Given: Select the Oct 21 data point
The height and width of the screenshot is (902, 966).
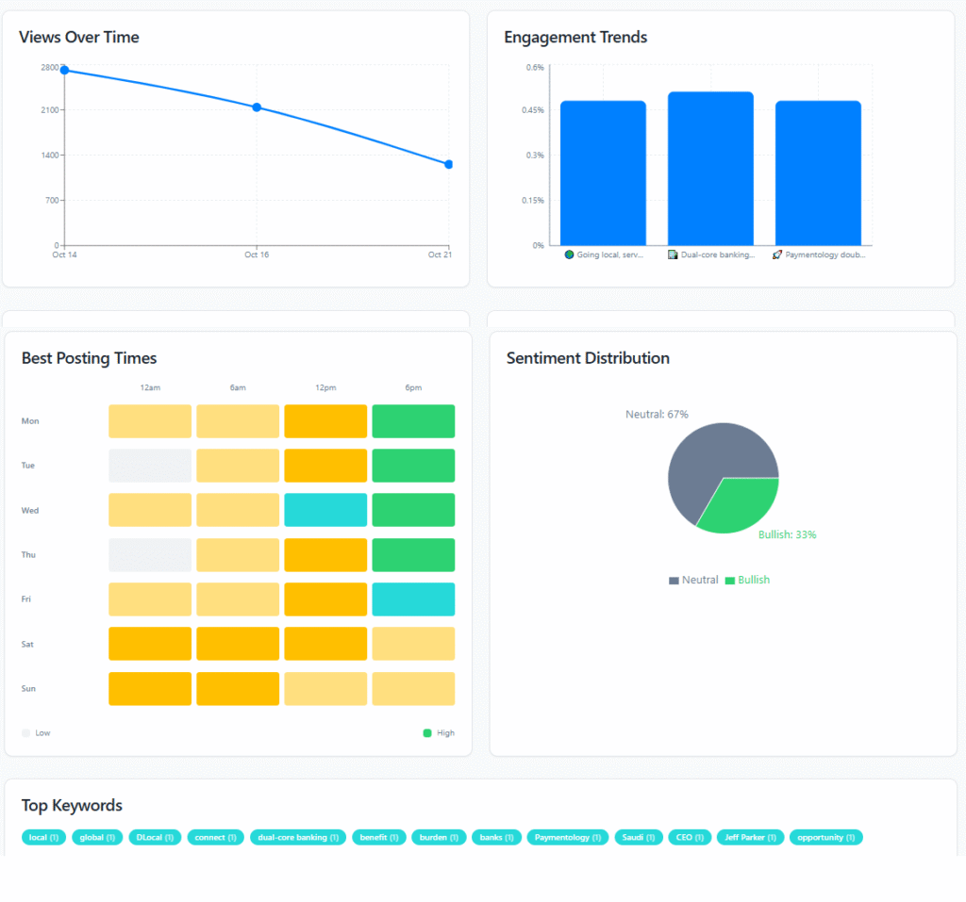Looking at the screenshot, I should pos(449,164).
